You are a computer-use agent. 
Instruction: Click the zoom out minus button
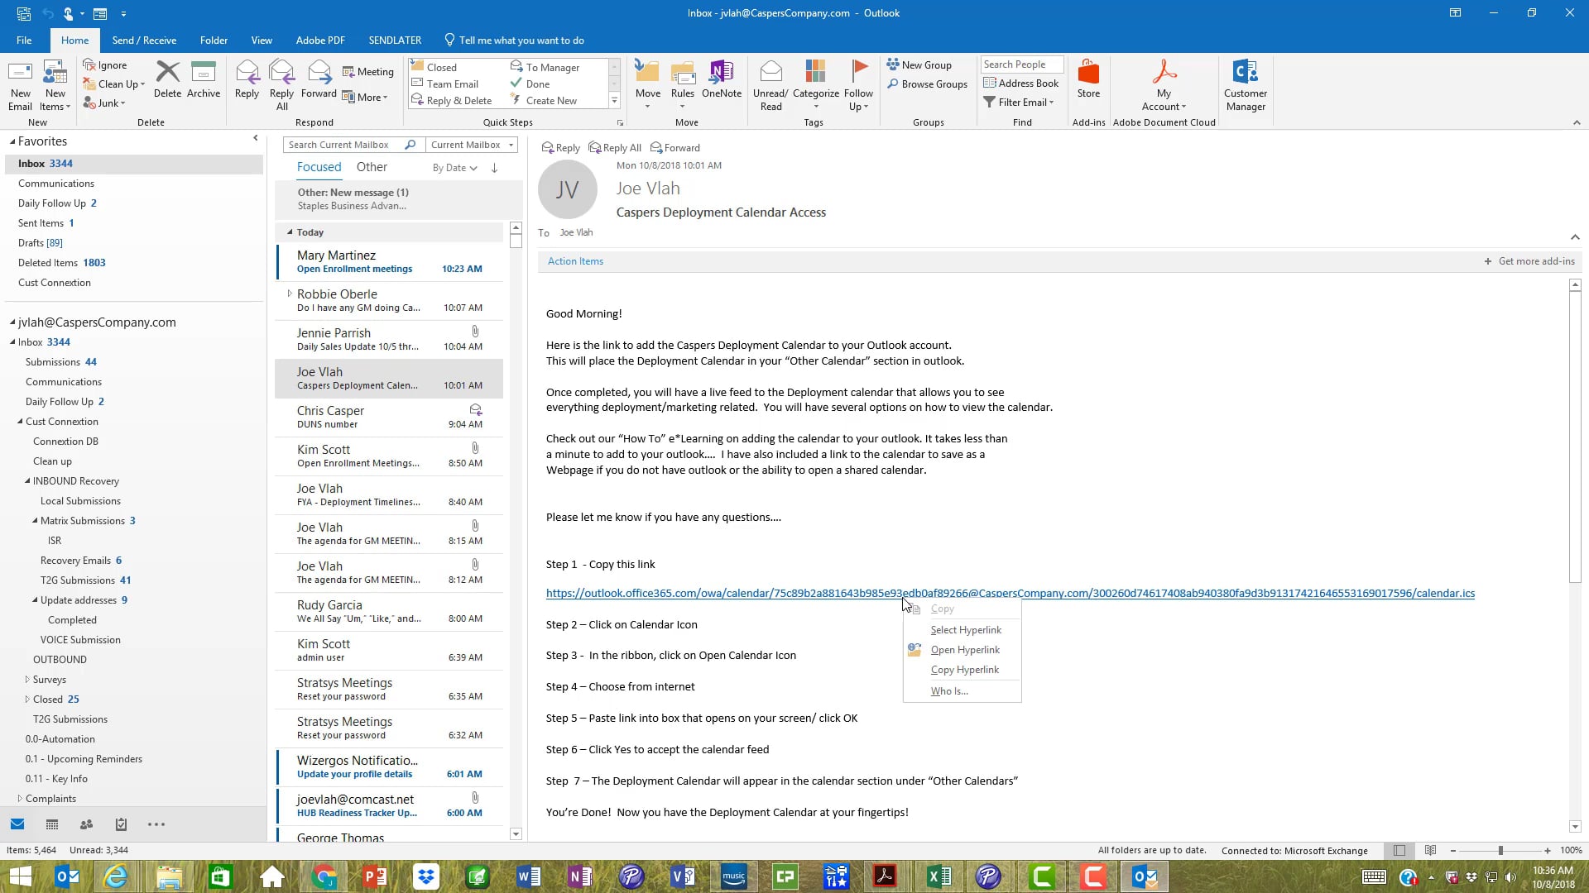click(x=1452, y=850)
